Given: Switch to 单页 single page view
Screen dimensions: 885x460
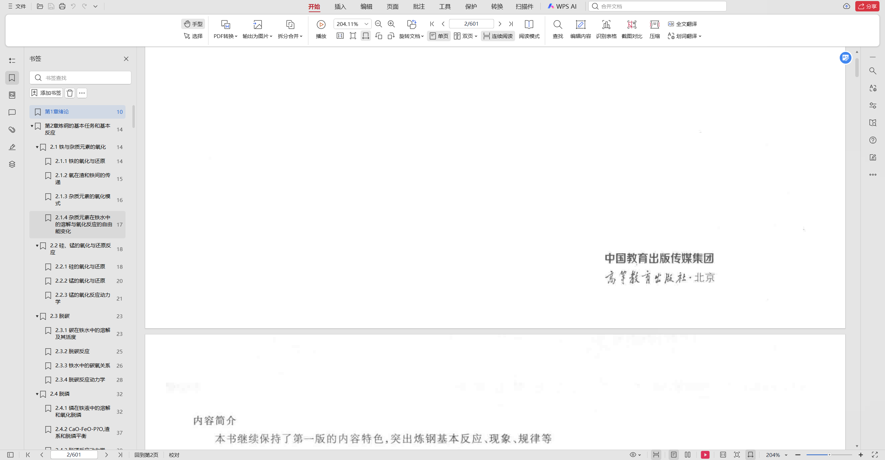Looking at the screenshot, I should tap(439, 36).
